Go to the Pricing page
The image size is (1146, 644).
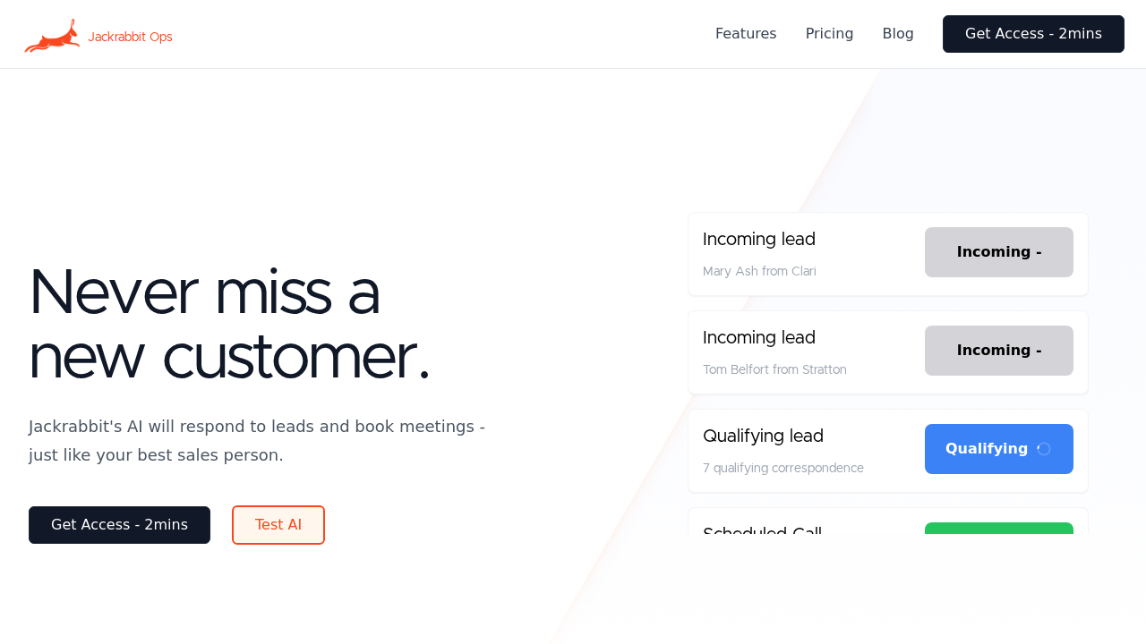point(829,34)
